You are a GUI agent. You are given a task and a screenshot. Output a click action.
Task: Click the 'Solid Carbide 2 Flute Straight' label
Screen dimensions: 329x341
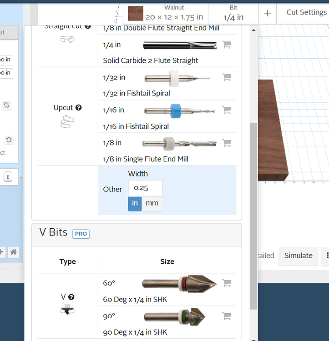coord(151,60)
